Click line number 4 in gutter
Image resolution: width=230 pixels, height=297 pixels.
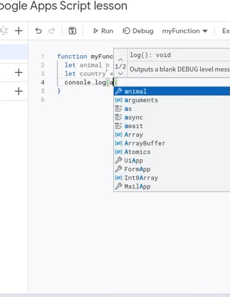pos(43,82)
